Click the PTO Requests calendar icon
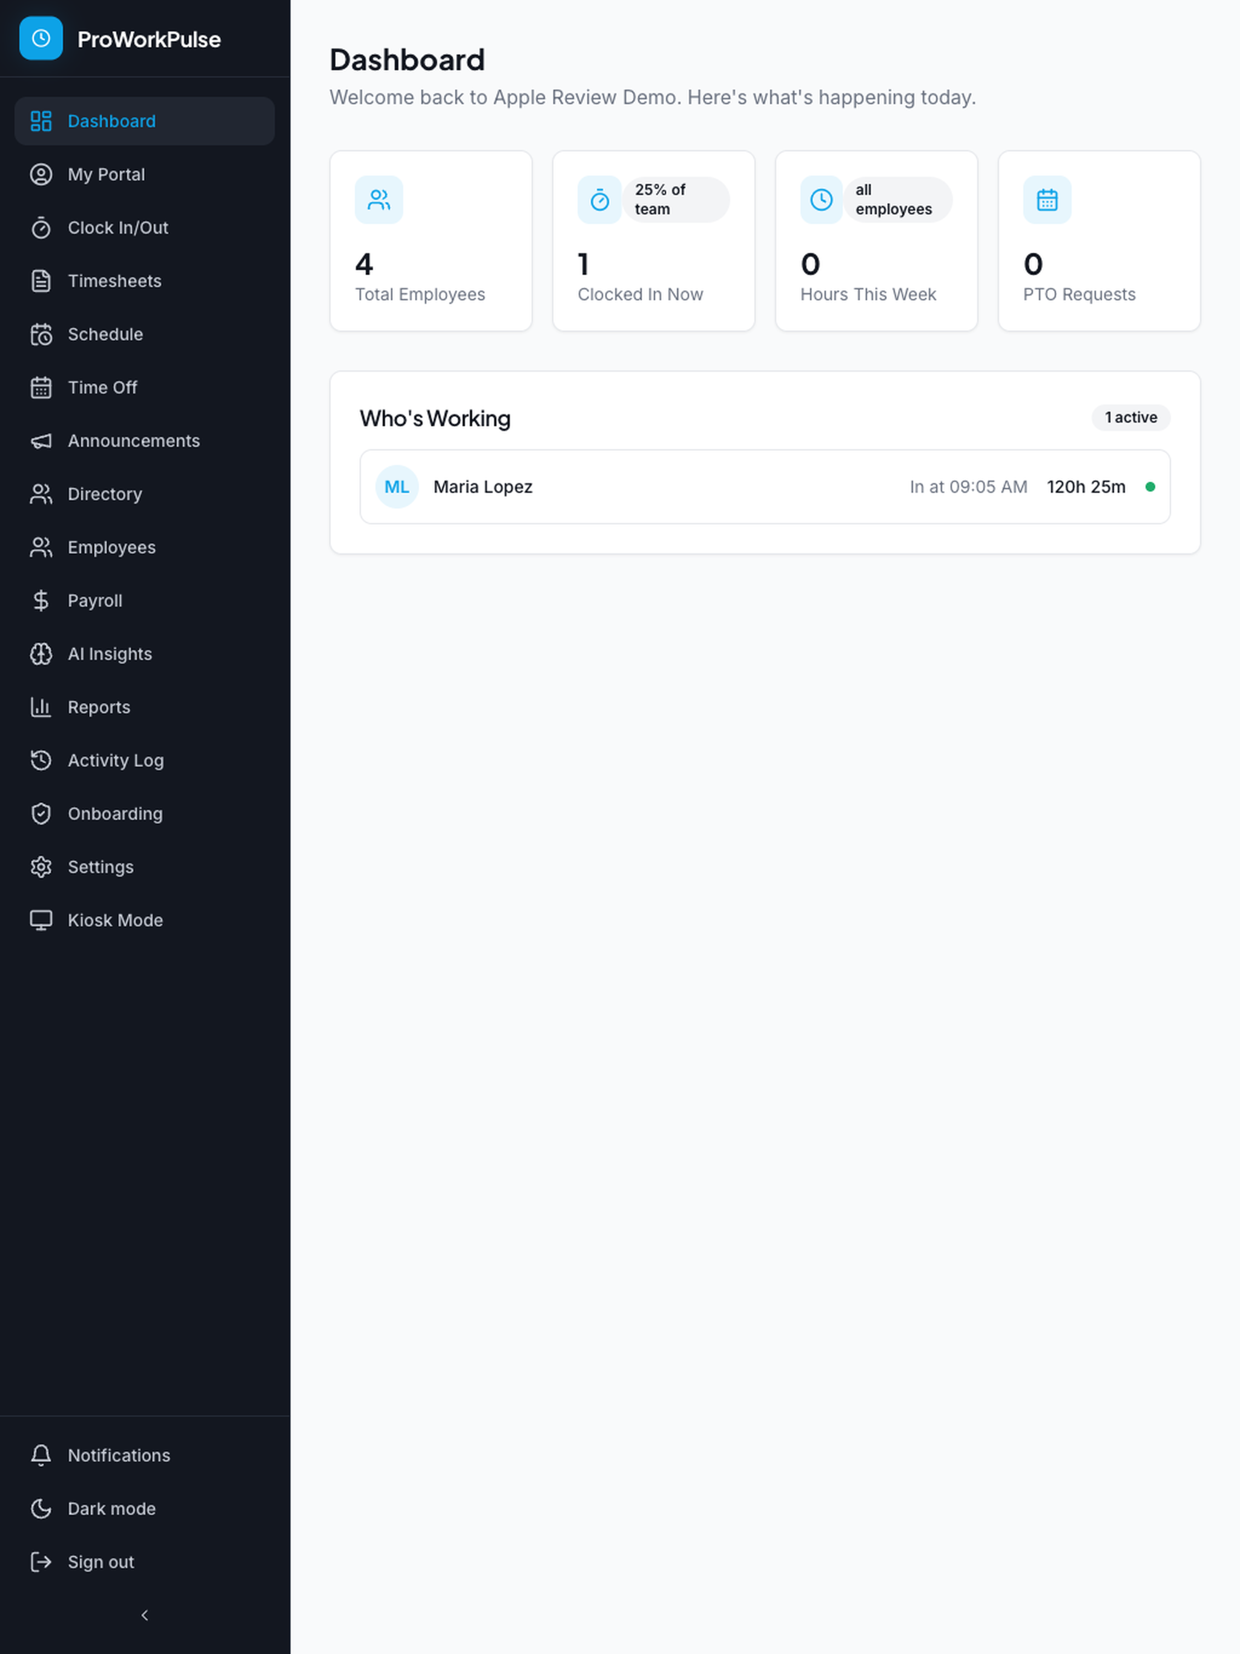Image resolution: width=1240 pixels, height=1654 pixels. tap(1047, 200)
